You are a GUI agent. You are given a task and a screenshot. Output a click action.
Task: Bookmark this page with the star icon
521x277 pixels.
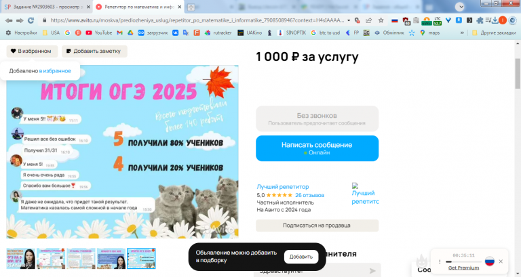pyautogui.click(x=381, y=20)
